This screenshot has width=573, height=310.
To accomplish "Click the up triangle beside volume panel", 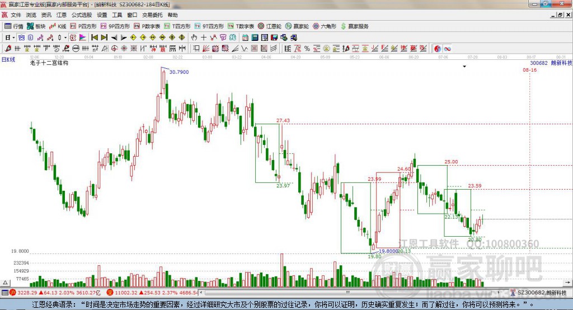I will tap(5, 283).
